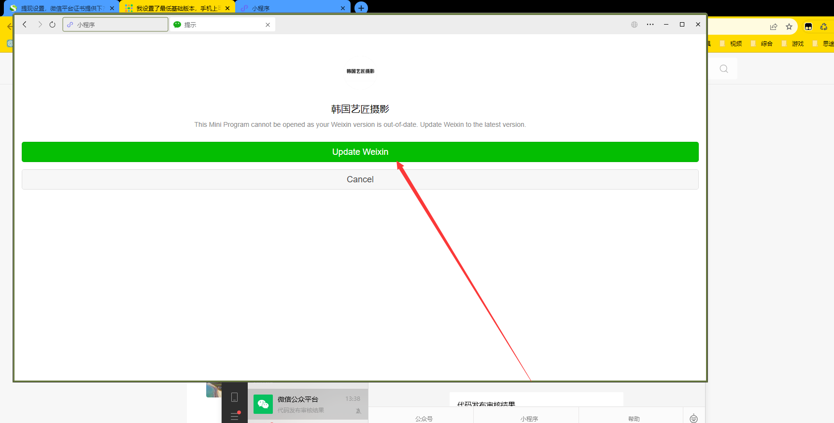Click the keyboard toggle icon in WeChat chat
The image size is (834, 423).
coord(694,418)
